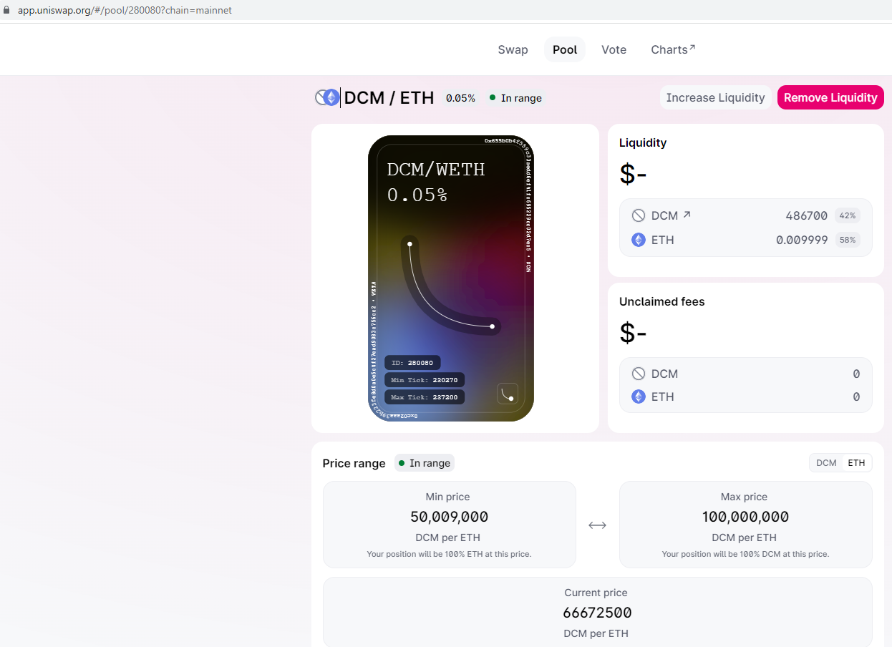This screenshot has width=892, height=647.
Task: Switch price display to DCM
Action: pyautogui.click(x=826, y=463)
